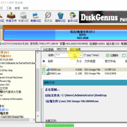Click the tree horizontal scroll-right arrow
Screen dimensions: 127x127
(x=34, y=120)
